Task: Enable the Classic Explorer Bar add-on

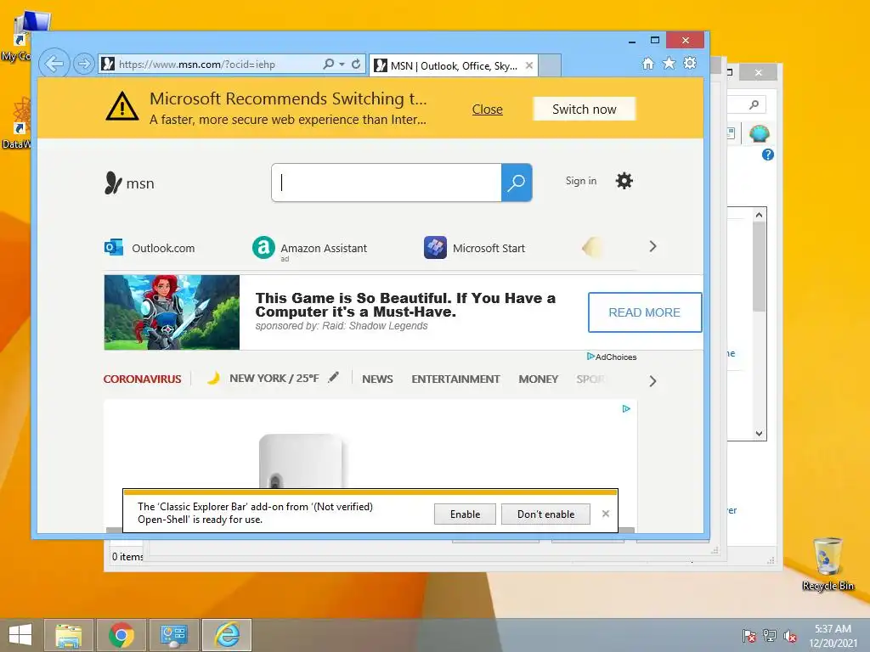Action: pyautogui.click(x=465, y=514)
